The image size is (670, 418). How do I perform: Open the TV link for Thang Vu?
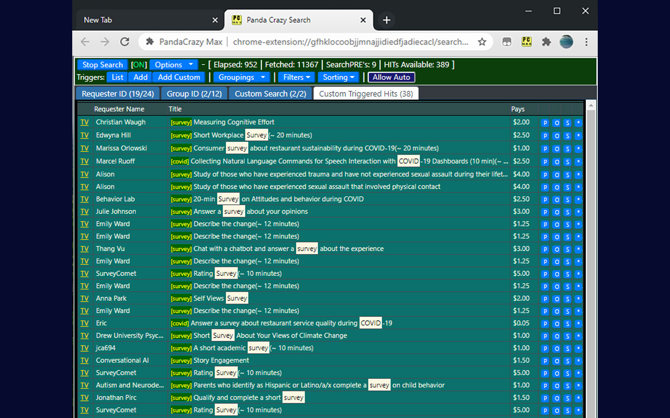coord(84,249)
